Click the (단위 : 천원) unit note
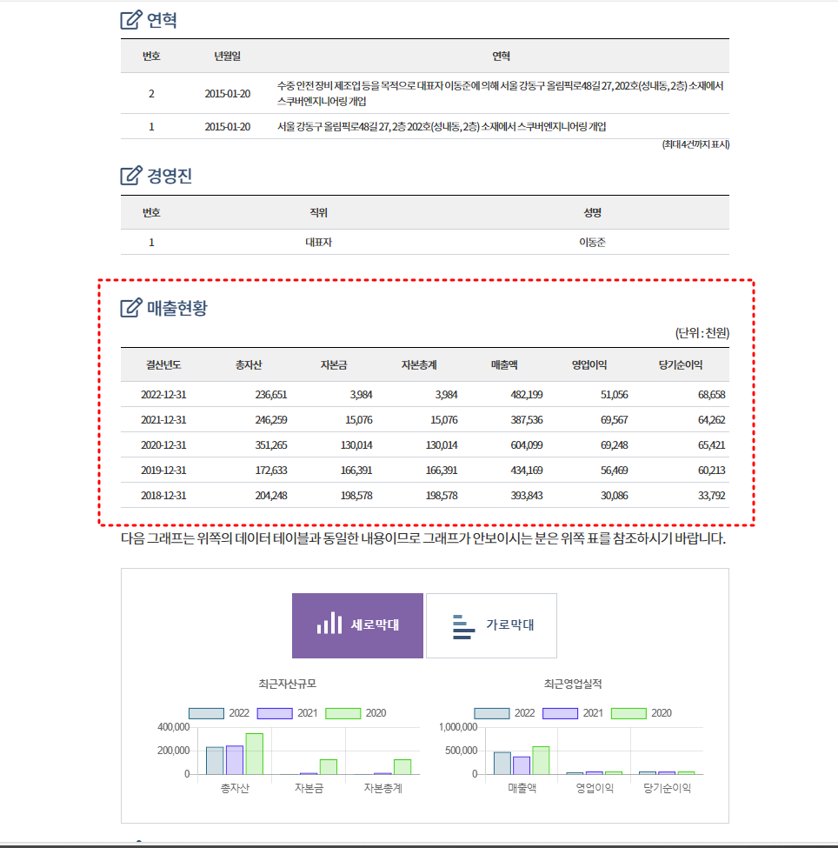The width and height of the screenshot is (838, 848). click(x=702, y=333)
